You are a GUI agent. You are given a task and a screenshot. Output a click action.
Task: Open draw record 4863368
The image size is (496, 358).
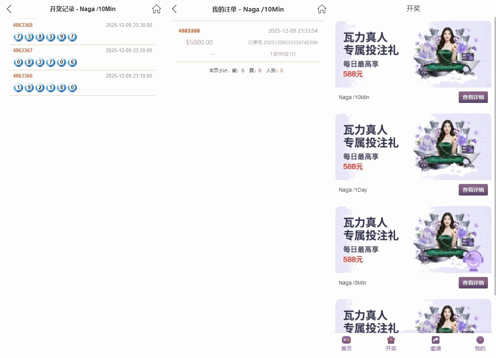click(x=23, y=25)
